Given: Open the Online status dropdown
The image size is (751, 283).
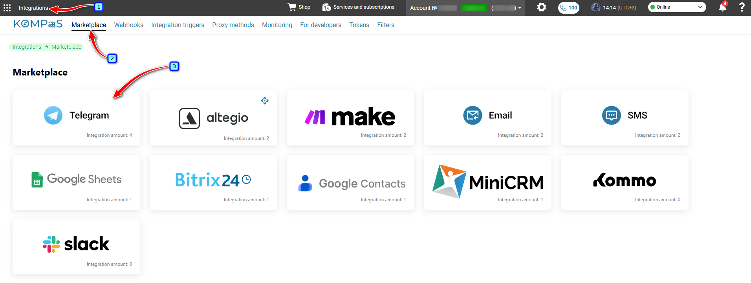Looking at the screenshot, I should [x=677, y=7].
